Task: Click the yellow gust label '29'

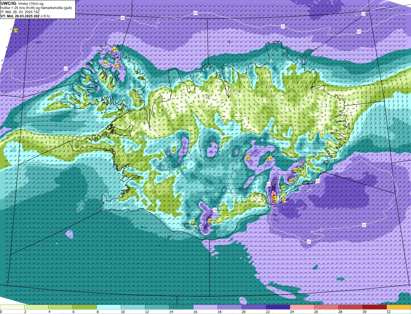Action: tap(16, 31)
